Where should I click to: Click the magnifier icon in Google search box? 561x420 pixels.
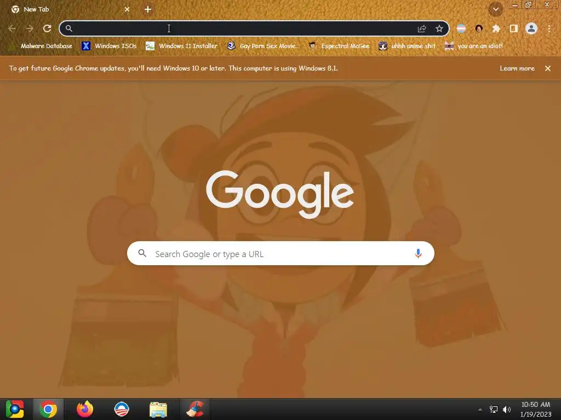point(142,253)
